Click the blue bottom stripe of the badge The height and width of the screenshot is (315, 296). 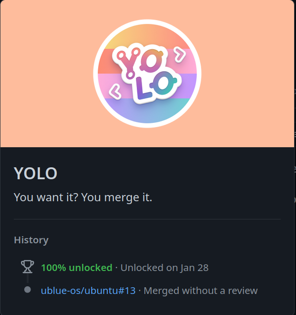(147, 110)
